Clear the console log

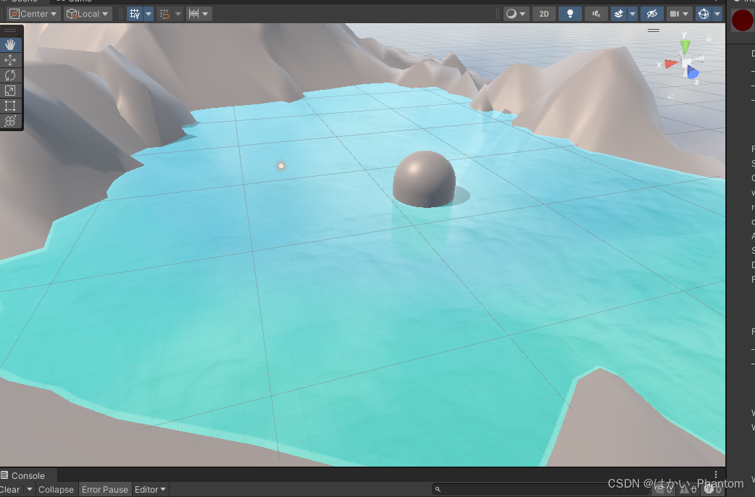point(10,489)
